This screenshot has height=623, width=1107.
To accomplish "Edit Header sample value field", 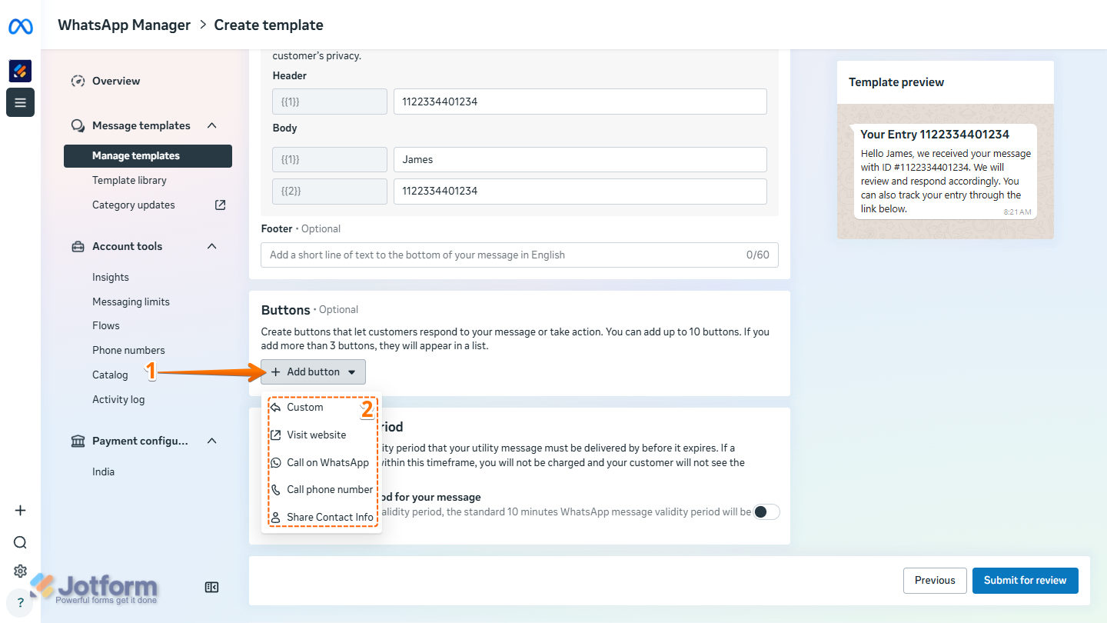I will [580, 102].
